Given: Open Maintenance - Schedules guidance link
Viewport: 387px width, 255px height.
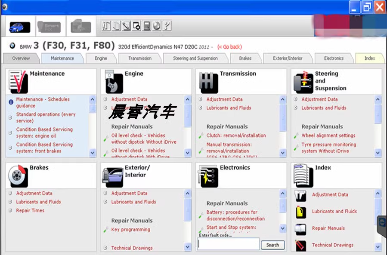Looking at the screenshot, I should coord(43,102).
